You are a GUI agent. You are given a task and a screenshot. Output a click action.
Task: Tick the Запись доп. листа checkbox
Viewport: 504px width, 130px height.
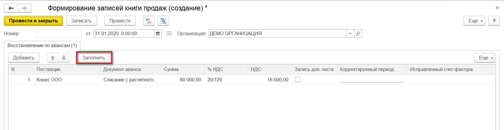tap(298, 80)
